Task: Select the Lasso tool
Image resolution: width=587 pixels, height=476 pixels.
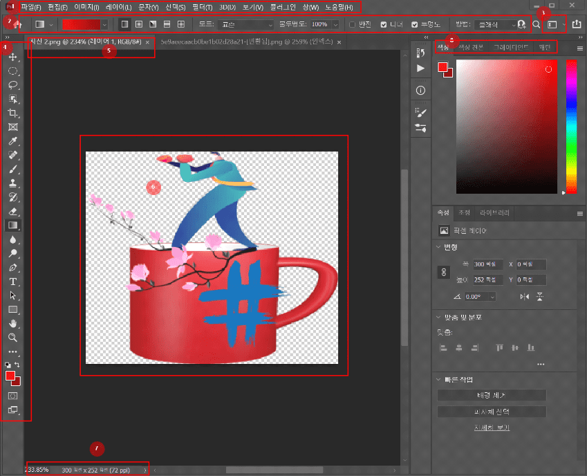Action: pyautogui.click(x=12, y=85)
